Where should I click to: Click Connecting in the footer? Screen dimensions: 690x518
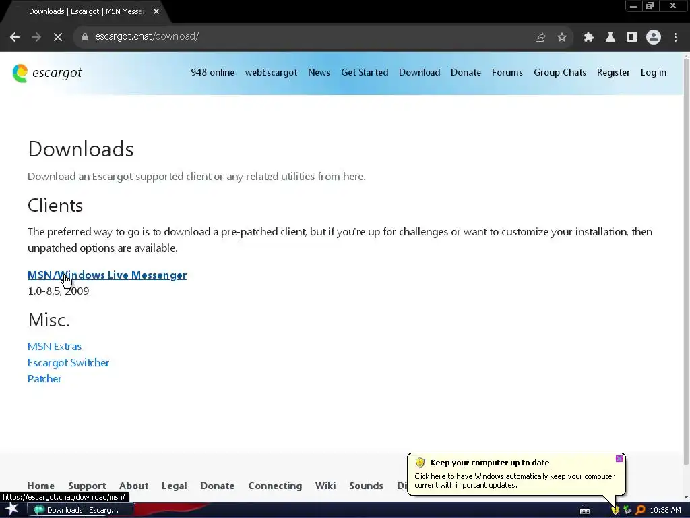(x=275, y=486)
